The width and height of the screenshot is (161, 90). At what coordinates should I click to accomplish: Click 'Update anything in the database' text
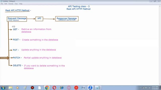point(38,50)
